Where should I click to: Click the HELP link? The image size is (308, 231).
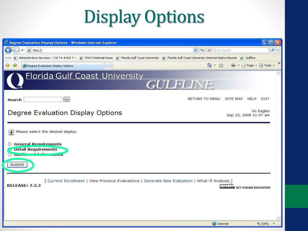[x=252, y=99]
